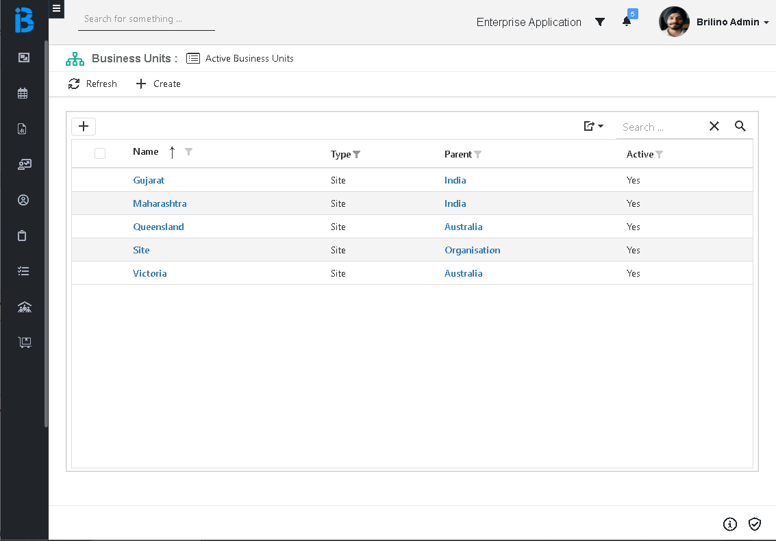
Task: Tick the select-all checkbox in header
Action: tap(100, 153)
